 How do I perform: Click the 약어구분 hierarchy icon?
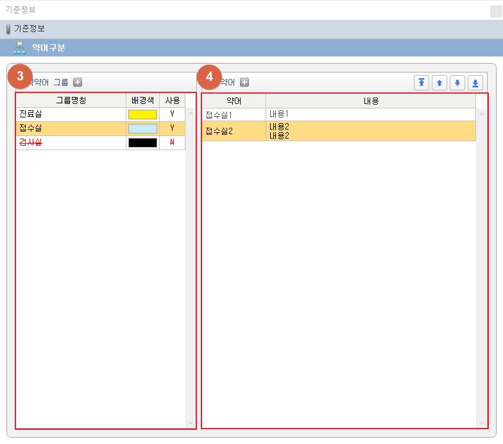pyautogui.click(x=19, y=48)
